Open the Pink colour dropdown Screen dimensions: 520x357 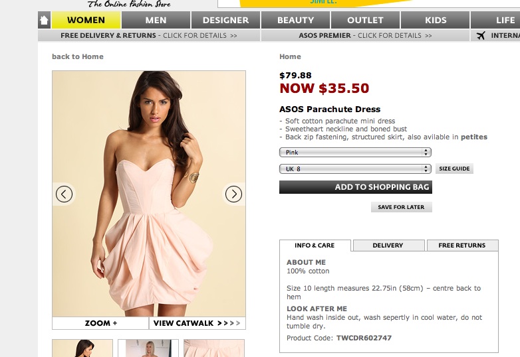(355, 153)
